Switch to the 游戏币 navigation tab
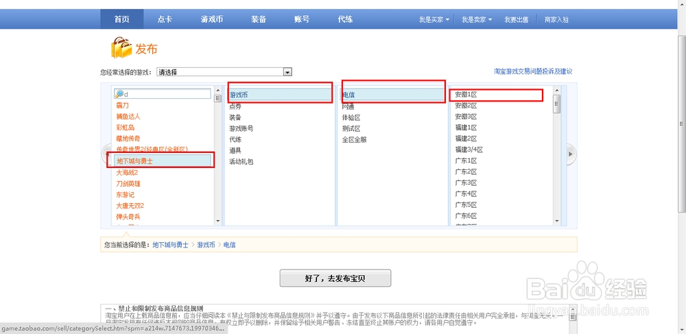The image size is (686, 334). click(x=212, y=19)
